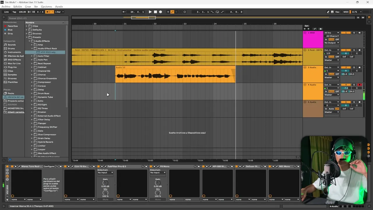Open the Edición menu
This screenshot has height=210, width=373.
click(17, 6)
